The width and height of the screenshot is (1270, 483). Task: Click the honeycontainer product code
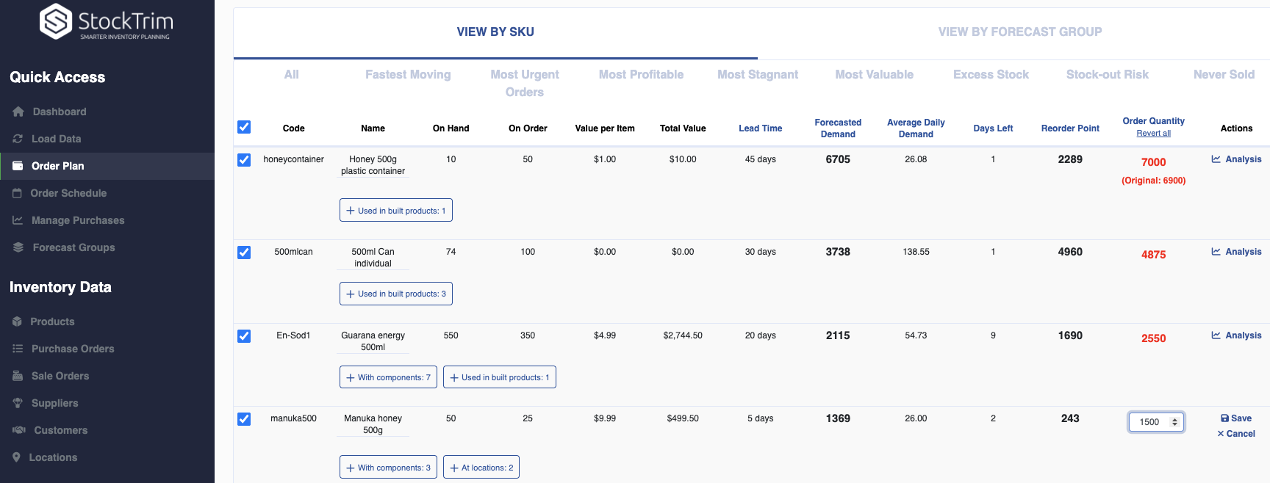(x=293, y=159)
